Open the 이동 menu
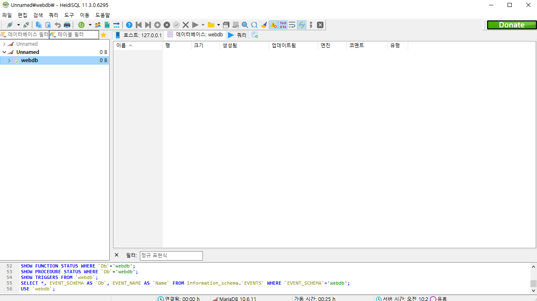537x301 pixels. point(85,15)
